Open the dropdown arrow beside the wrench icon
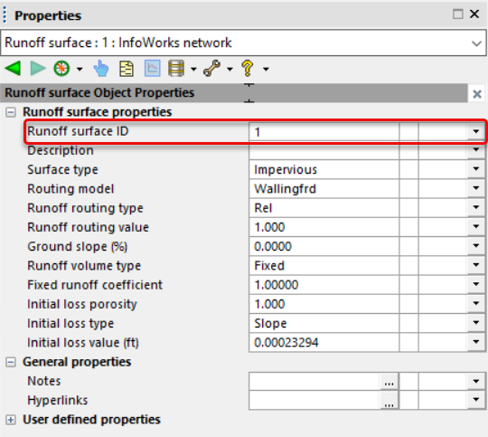The width and height of the screenshot is (488, 437). (x=230, y=69)
